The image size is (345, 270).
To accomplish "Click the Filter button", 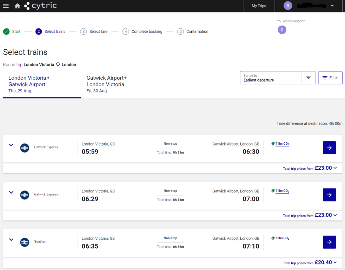I will (330, 78).
